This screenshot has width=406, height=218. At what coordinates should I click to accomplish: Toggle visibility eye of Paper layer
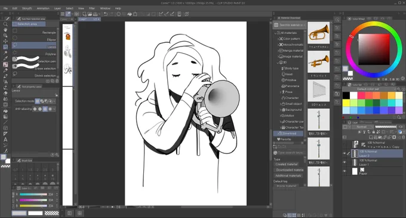click(345, 171)
